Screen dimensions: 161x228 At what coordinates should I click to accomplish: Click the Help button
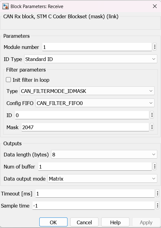coord(115,222)
